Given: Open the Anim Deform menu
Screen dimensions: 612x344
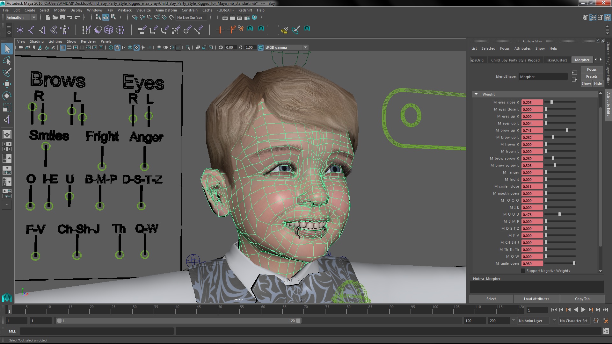Looking at the screenshot, I should coord(166,10).
